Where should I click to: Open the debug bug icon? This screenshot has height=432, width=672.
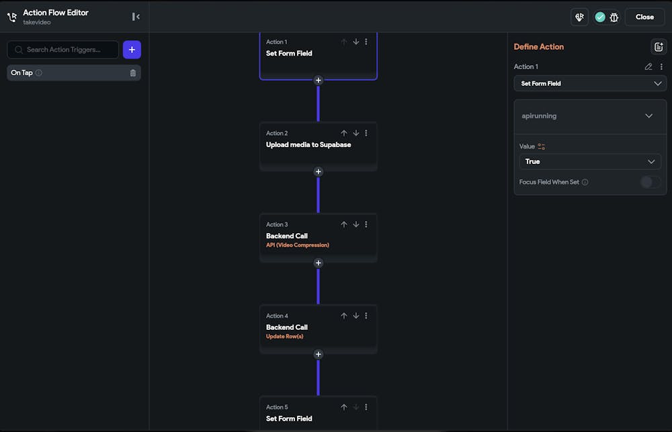click(614, 17)
